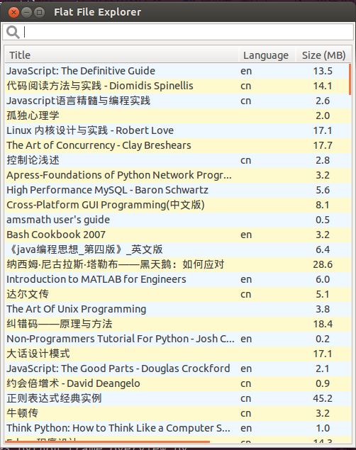Click 'en' language cell of Bash Cookbook 2007

[246, 235]
